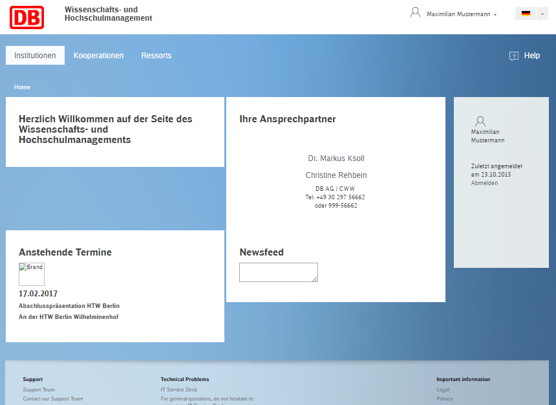The width and height of the screenshot is (556, 405).
Task: Click the Brand image under Anstehende Termine
Action: [32, 274]
